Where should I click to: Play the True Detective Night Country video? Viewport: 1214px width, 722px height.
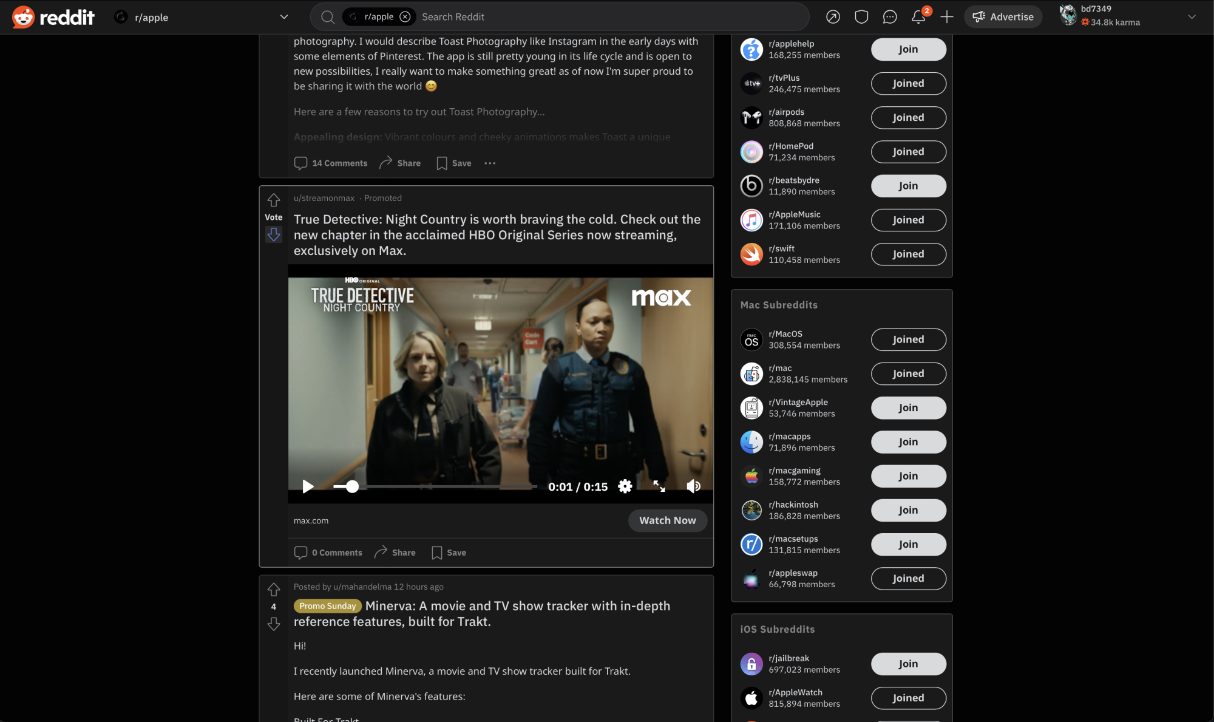click(308, 486)
